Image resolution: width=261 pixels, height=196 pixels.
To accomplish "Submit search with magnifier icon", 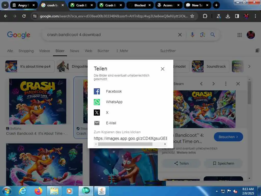I will 213,35.
